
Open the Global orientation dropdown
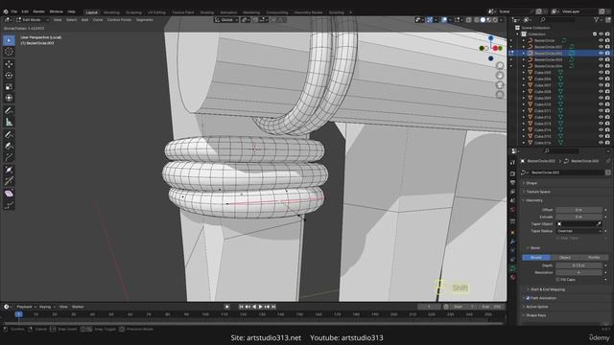coord(226,20)
